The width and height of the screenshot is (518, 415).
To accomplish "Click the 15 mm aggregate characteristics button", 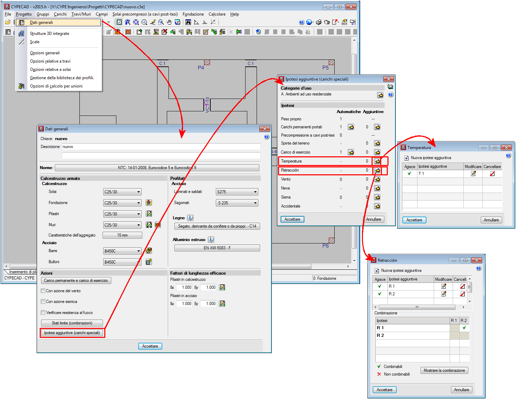I will coord(122,235).
